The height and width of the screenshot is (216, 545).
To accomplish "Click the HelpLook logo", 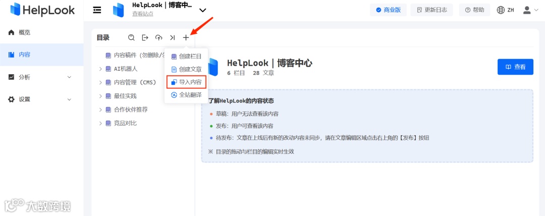I will tap(42, 10).
